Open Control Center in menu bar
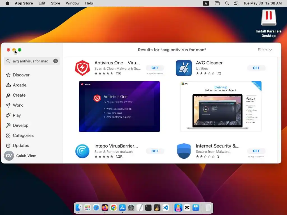 (236, 3)
